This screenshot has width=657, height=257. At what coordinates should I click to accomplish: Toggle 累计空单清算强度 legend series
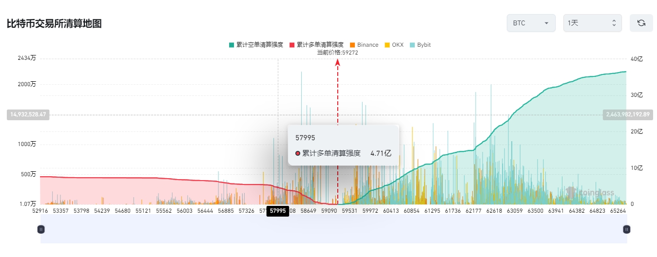(x=256, y=45)
